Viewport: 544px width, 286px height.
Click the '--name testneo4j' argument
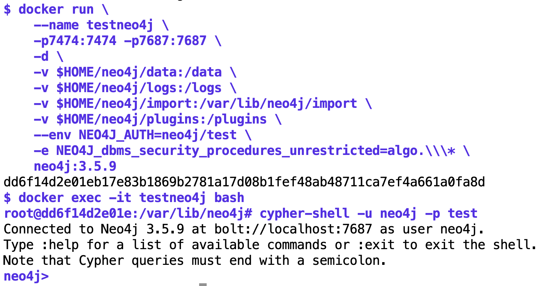(x=93, y=25)
